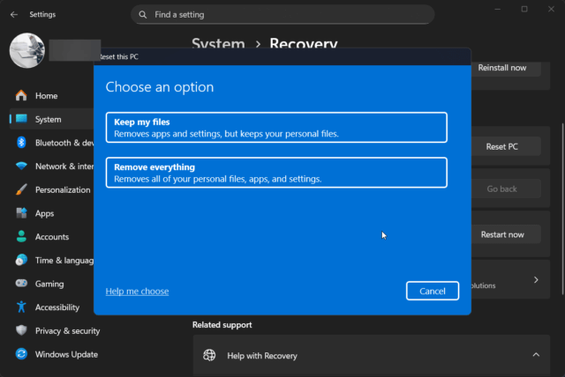565x377 pixels.
Task: Open Gaming settings page
Action: (x=49, y=284)
